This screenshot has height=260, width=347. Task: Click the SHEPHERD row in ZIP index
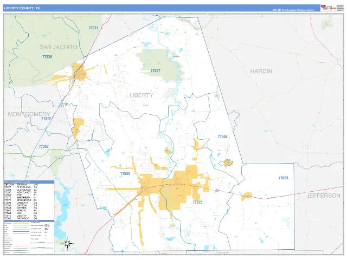tap(21, 197)
